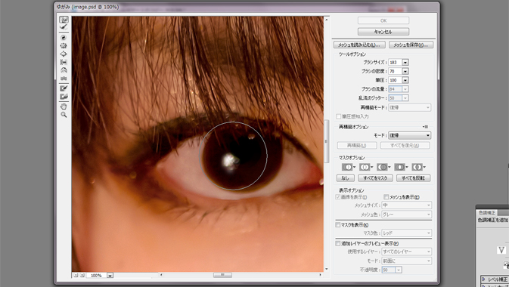Screen dimensions: 509x287
Task: Click 乱流のジッター value field 50
Action: (x=395, y=98)
